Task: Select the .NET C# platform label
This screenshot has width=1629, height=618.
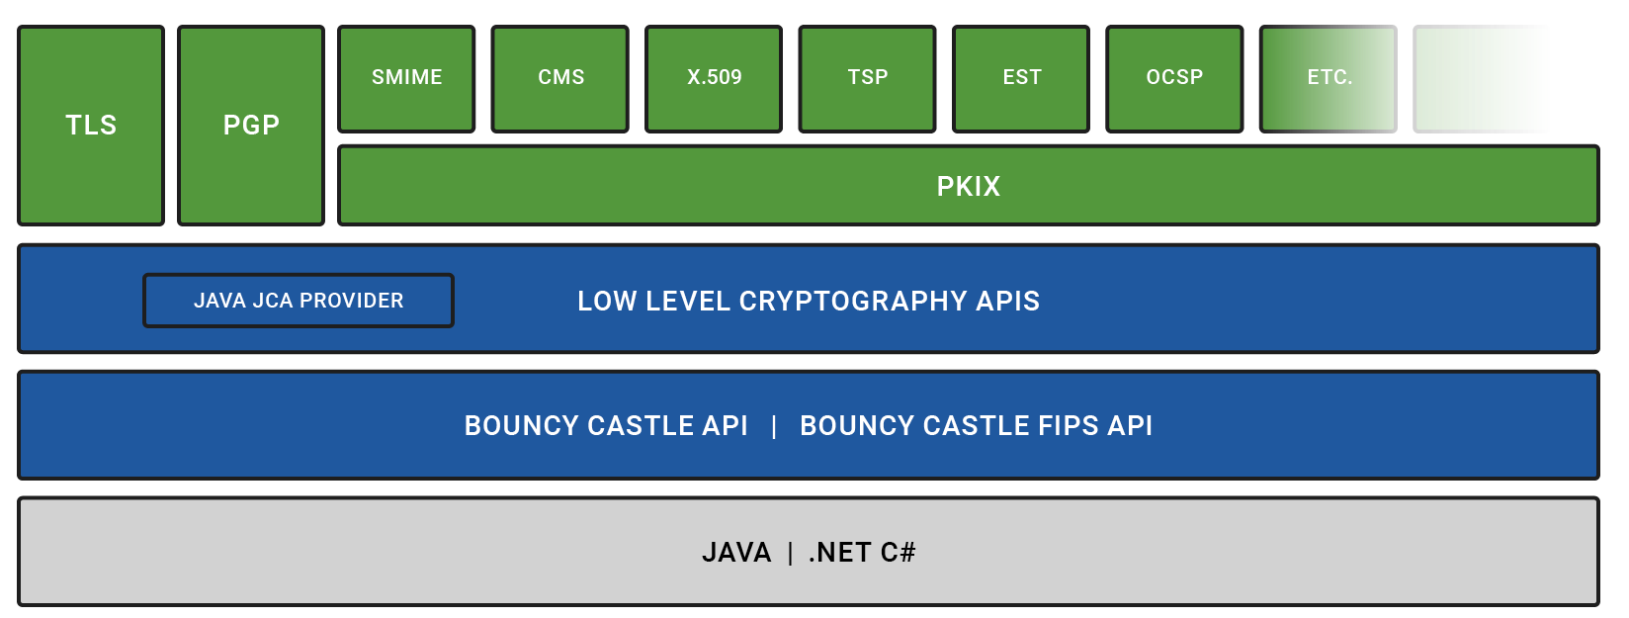Action: pyautogui.click(x=862, y=552)
